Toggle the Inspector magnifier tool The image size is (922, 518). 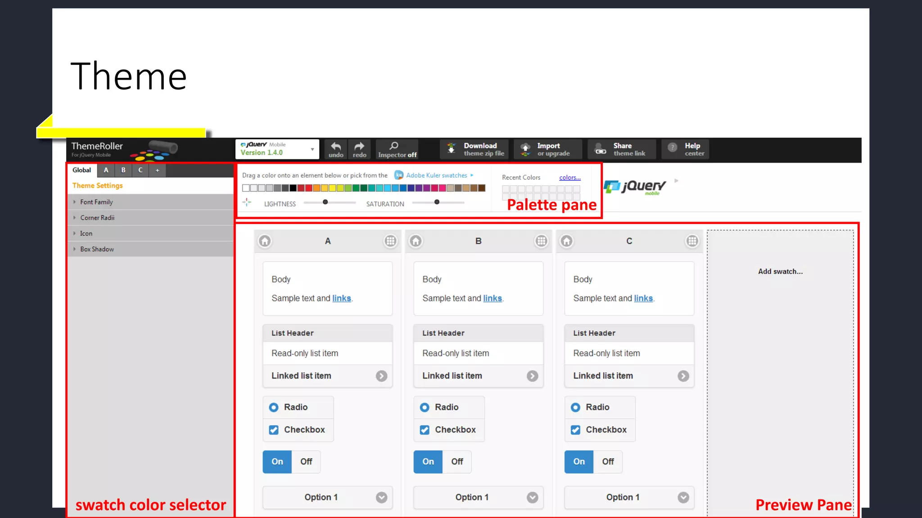click(394, 146)
